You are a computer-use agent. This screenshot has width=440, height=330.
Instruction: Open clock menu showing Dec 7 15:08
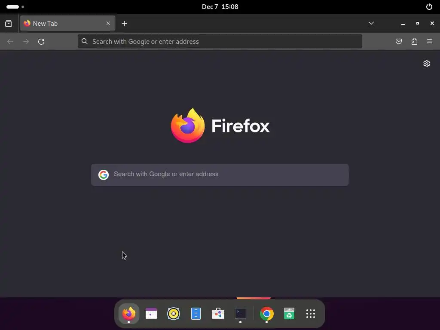click(x=220, y=7)
